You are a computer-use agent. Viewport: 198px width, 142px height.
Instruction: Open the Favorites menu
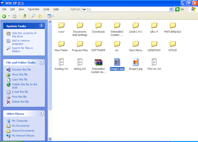coord(34,9)
